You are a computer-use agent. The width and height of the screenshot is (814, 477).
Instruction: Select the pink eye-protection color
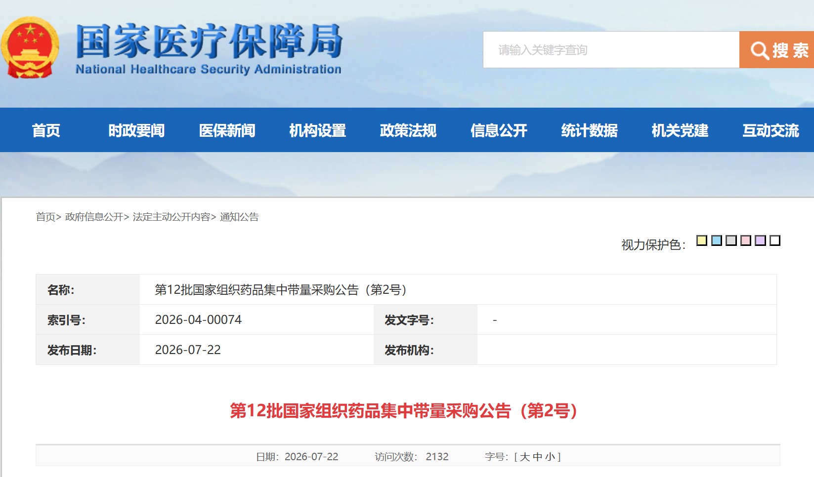point(746,240)
